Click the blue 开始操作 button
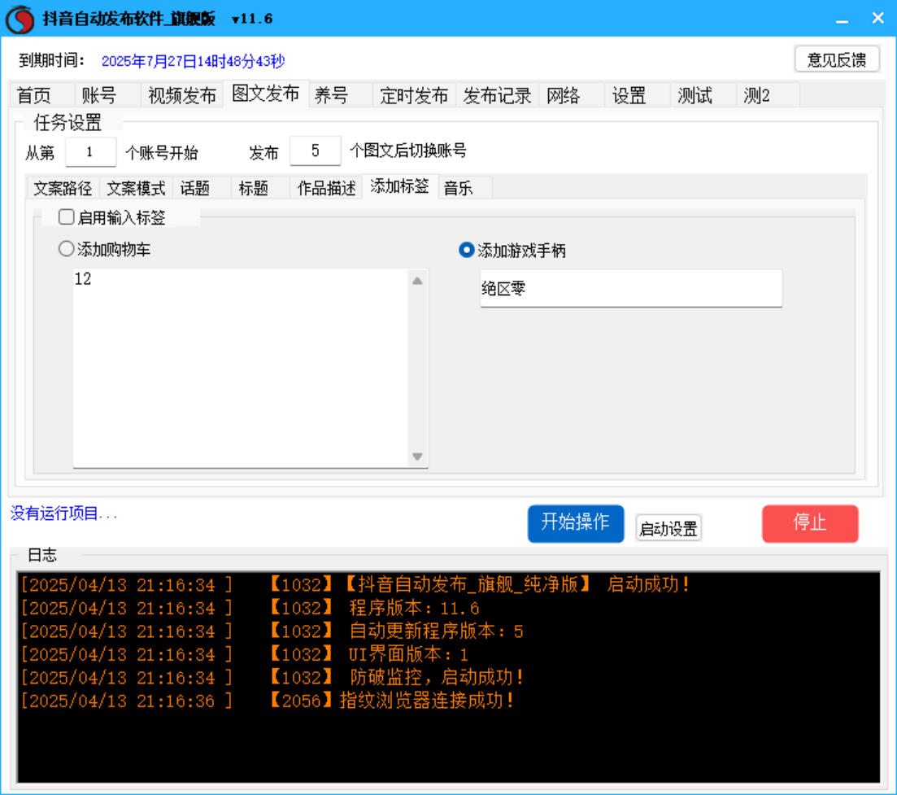The image size is (897, 795). 576,523
